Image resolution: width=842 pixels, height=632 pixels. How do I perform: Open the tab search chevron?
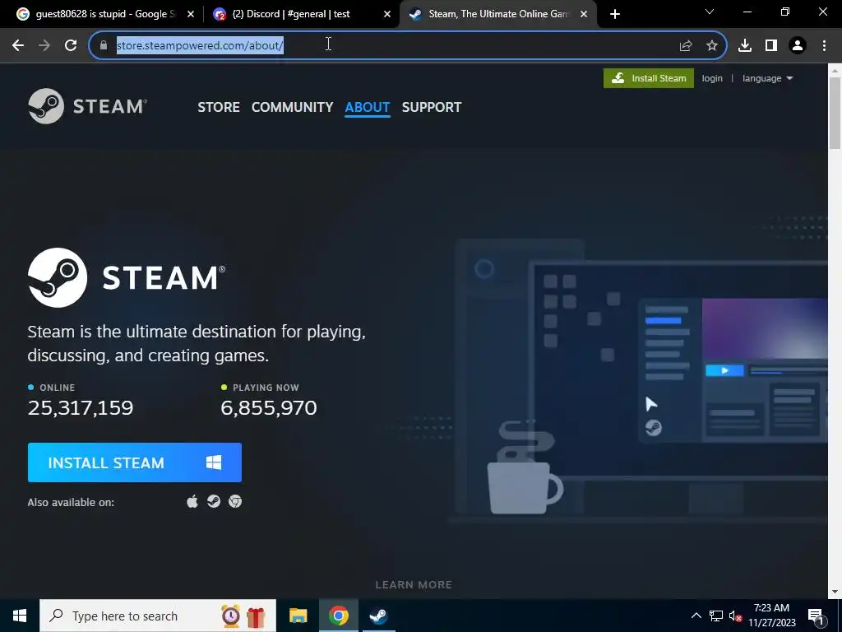(x=710, y=12)
